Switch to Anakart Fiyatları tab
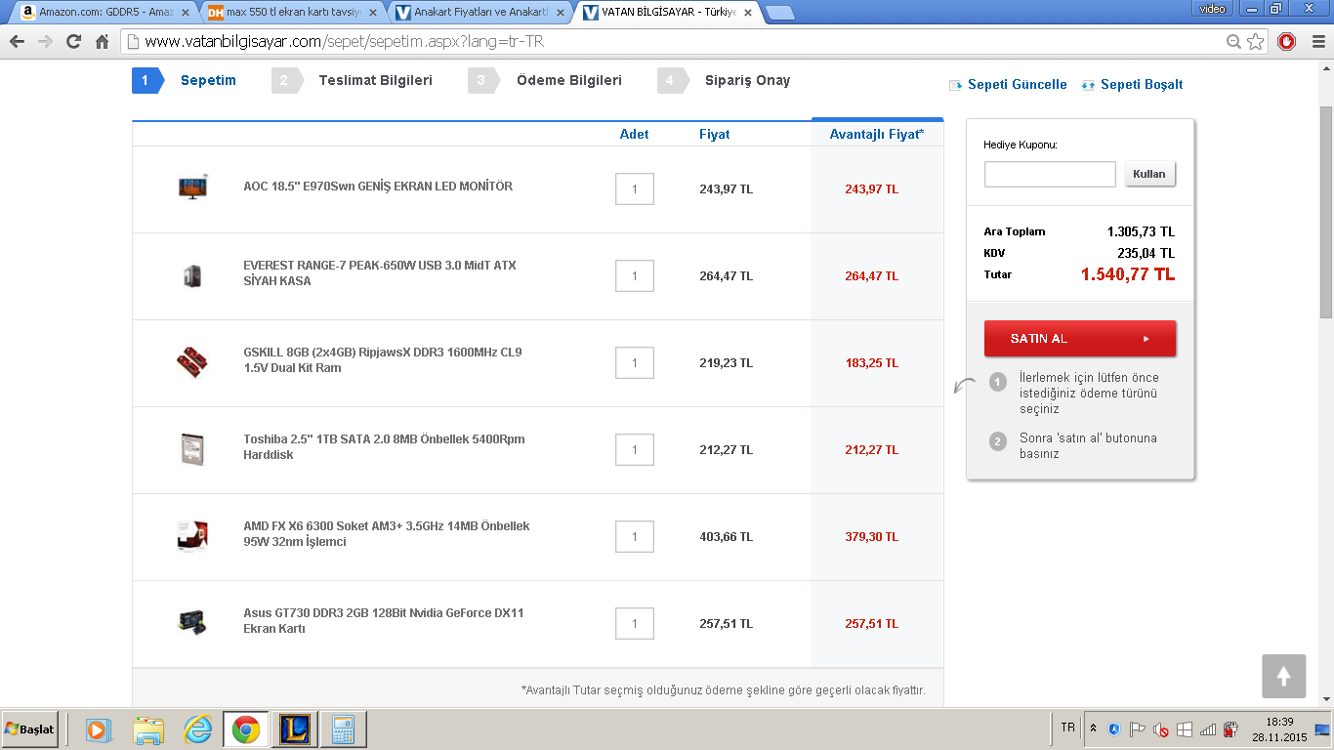The height and width of the screenshot is (750, 1334). (480, 12)
